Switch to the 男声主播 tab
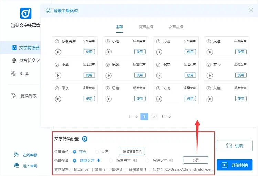 tap(146, 27)
